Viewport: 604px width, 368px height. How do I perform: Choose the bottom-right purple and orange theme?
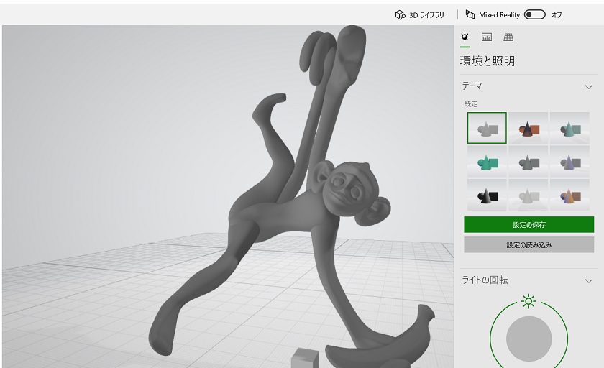tap(570, 194)
